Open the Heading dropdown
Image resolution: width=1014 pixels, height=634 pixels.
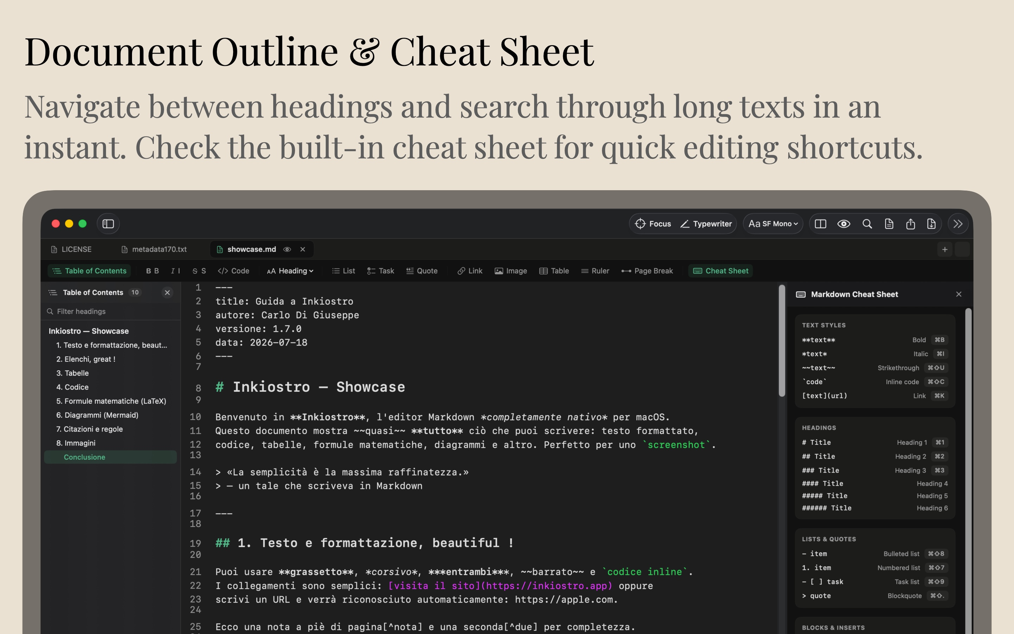[x=290, y=271]
